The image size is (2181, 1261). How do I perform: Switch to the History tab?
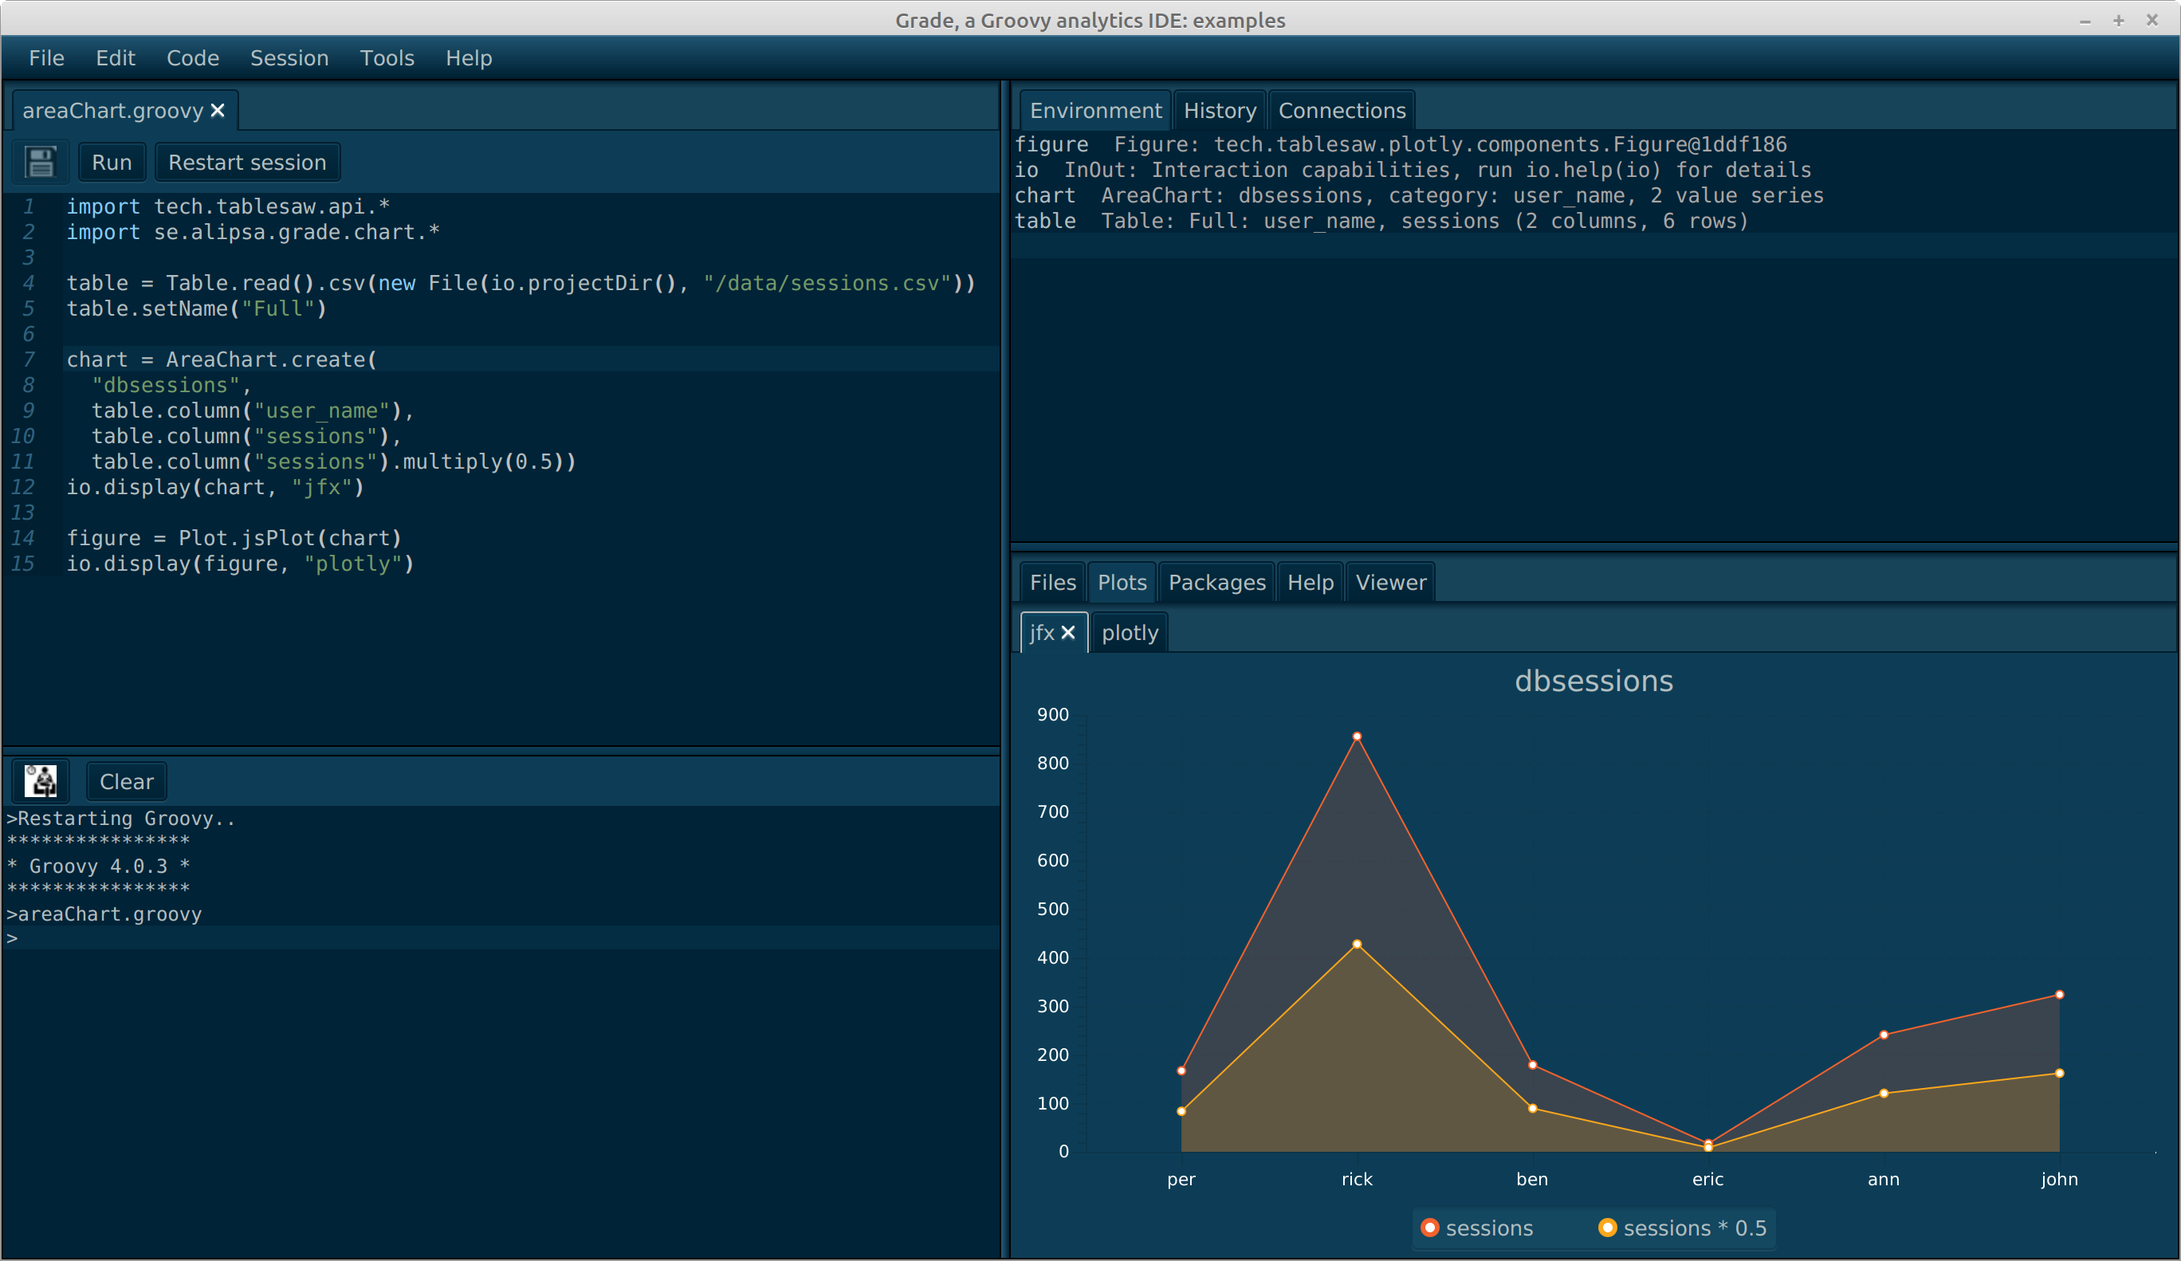click(1220, 111)
